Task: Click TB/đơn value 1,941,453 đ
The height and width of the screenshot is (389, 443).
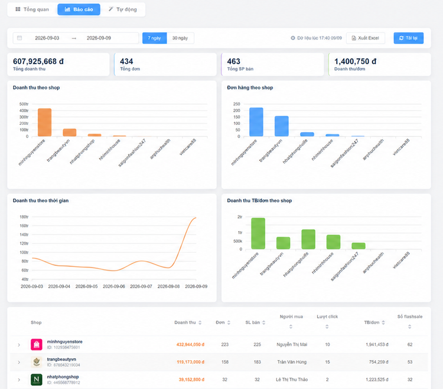Action: [x=377, y=344]
